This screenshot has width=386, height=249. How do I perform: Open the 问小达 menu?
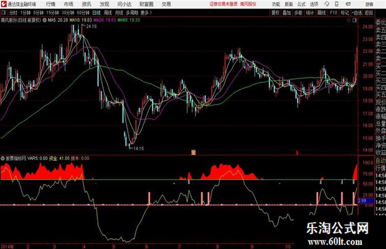[x=124, y=4]
